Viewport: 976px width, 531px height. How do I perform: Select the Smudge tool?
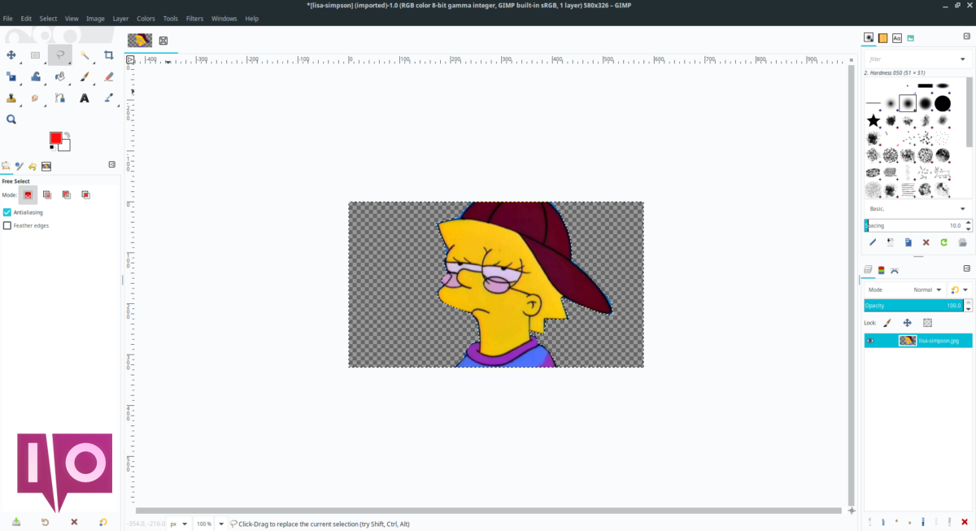[35, 98]
